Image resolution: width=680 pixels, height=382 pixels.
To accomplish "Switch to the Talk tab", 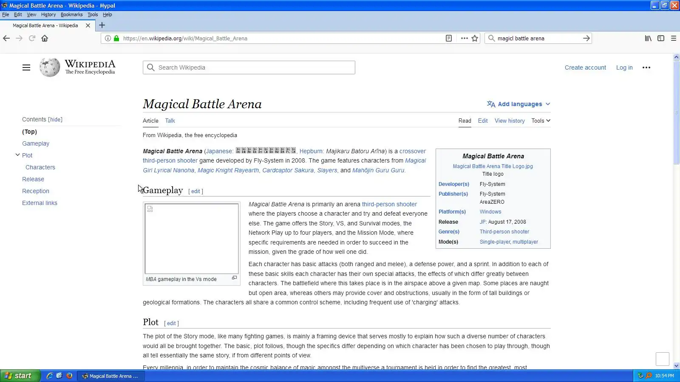I will click(170, 121).
